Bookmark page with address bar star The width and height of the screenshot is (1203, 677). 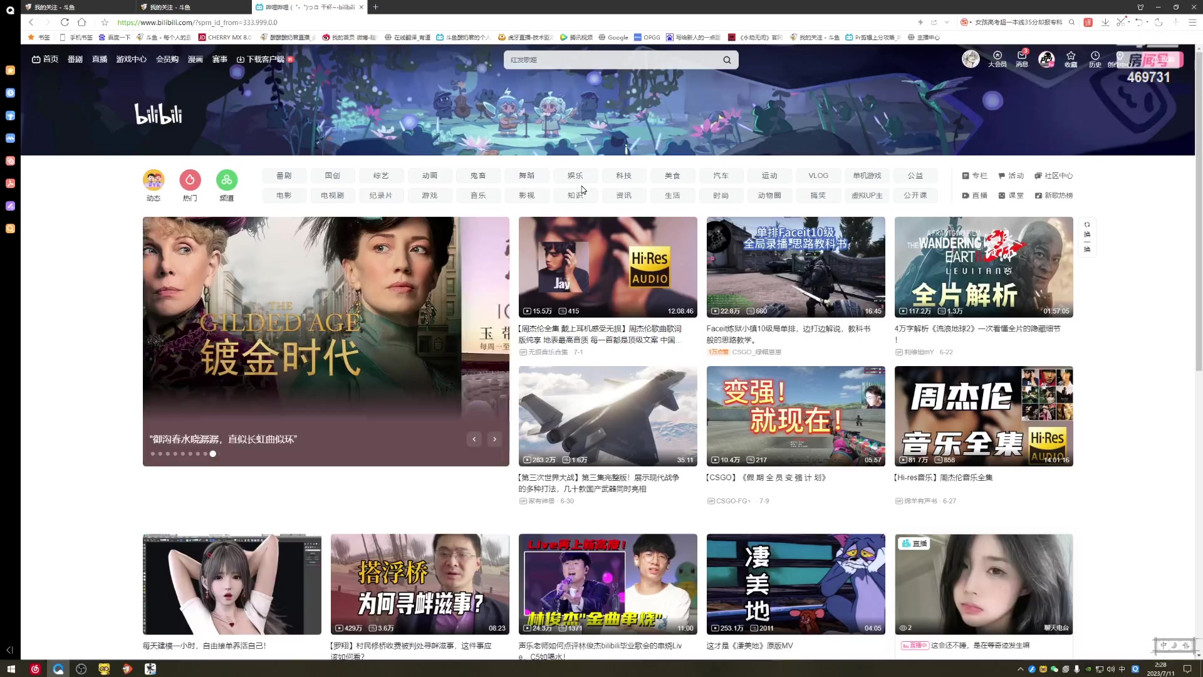tap(105, 22)
